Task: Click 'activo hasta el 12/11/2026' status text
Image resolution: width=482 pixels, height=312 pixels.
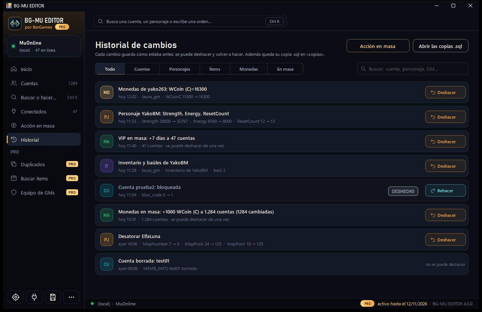Action: pos(402,304)
